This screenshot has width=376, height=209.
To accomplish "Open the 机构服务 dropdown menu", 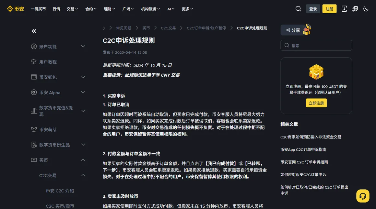I will tap(150, 9).
